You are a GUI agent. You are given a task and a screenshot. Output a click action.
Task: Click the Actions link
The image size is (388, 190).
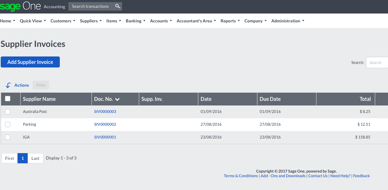tap(21, 85)
